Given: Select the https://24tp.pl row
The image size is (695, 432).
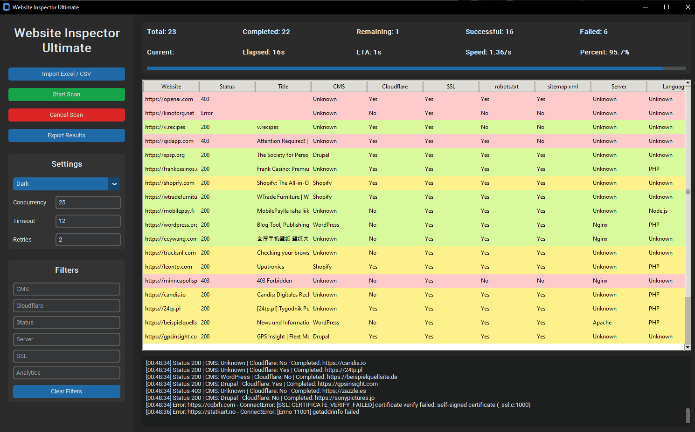Looking at the screenshot, I should (414, 309).
